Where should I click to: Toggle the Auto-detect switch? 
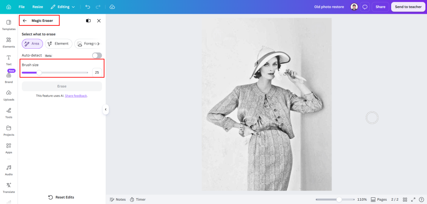tap(97, 55)
